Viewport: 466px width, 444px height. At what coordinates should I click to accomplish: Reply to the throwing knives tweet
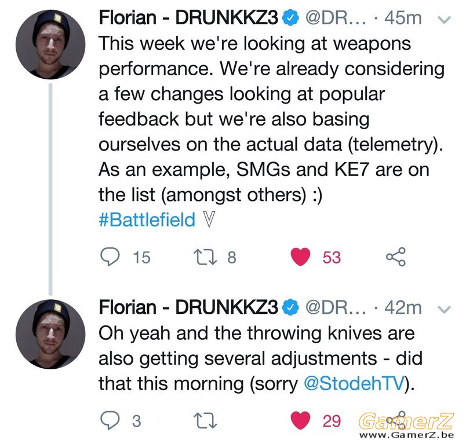coord(110,420)
